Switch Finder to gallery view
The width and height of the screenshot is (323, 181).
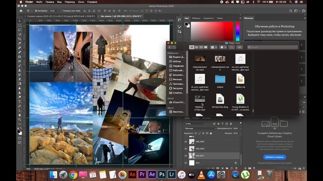click(205, 47)
